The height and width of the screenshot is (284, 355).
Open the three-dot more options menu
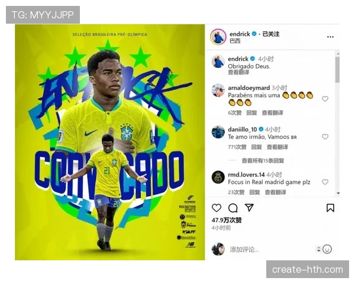[330, 37]
